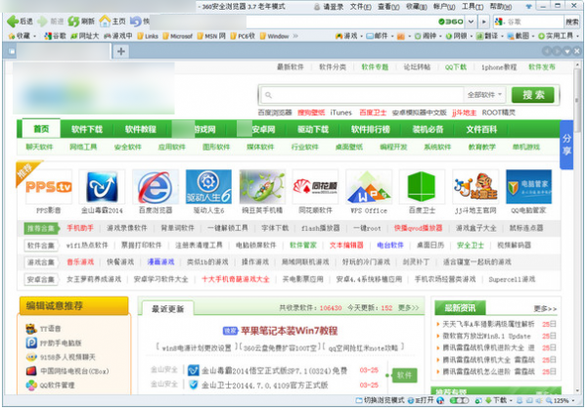Open the 查看 menu
This screenshot has height=410, width=587.
[x=389, y=7]
